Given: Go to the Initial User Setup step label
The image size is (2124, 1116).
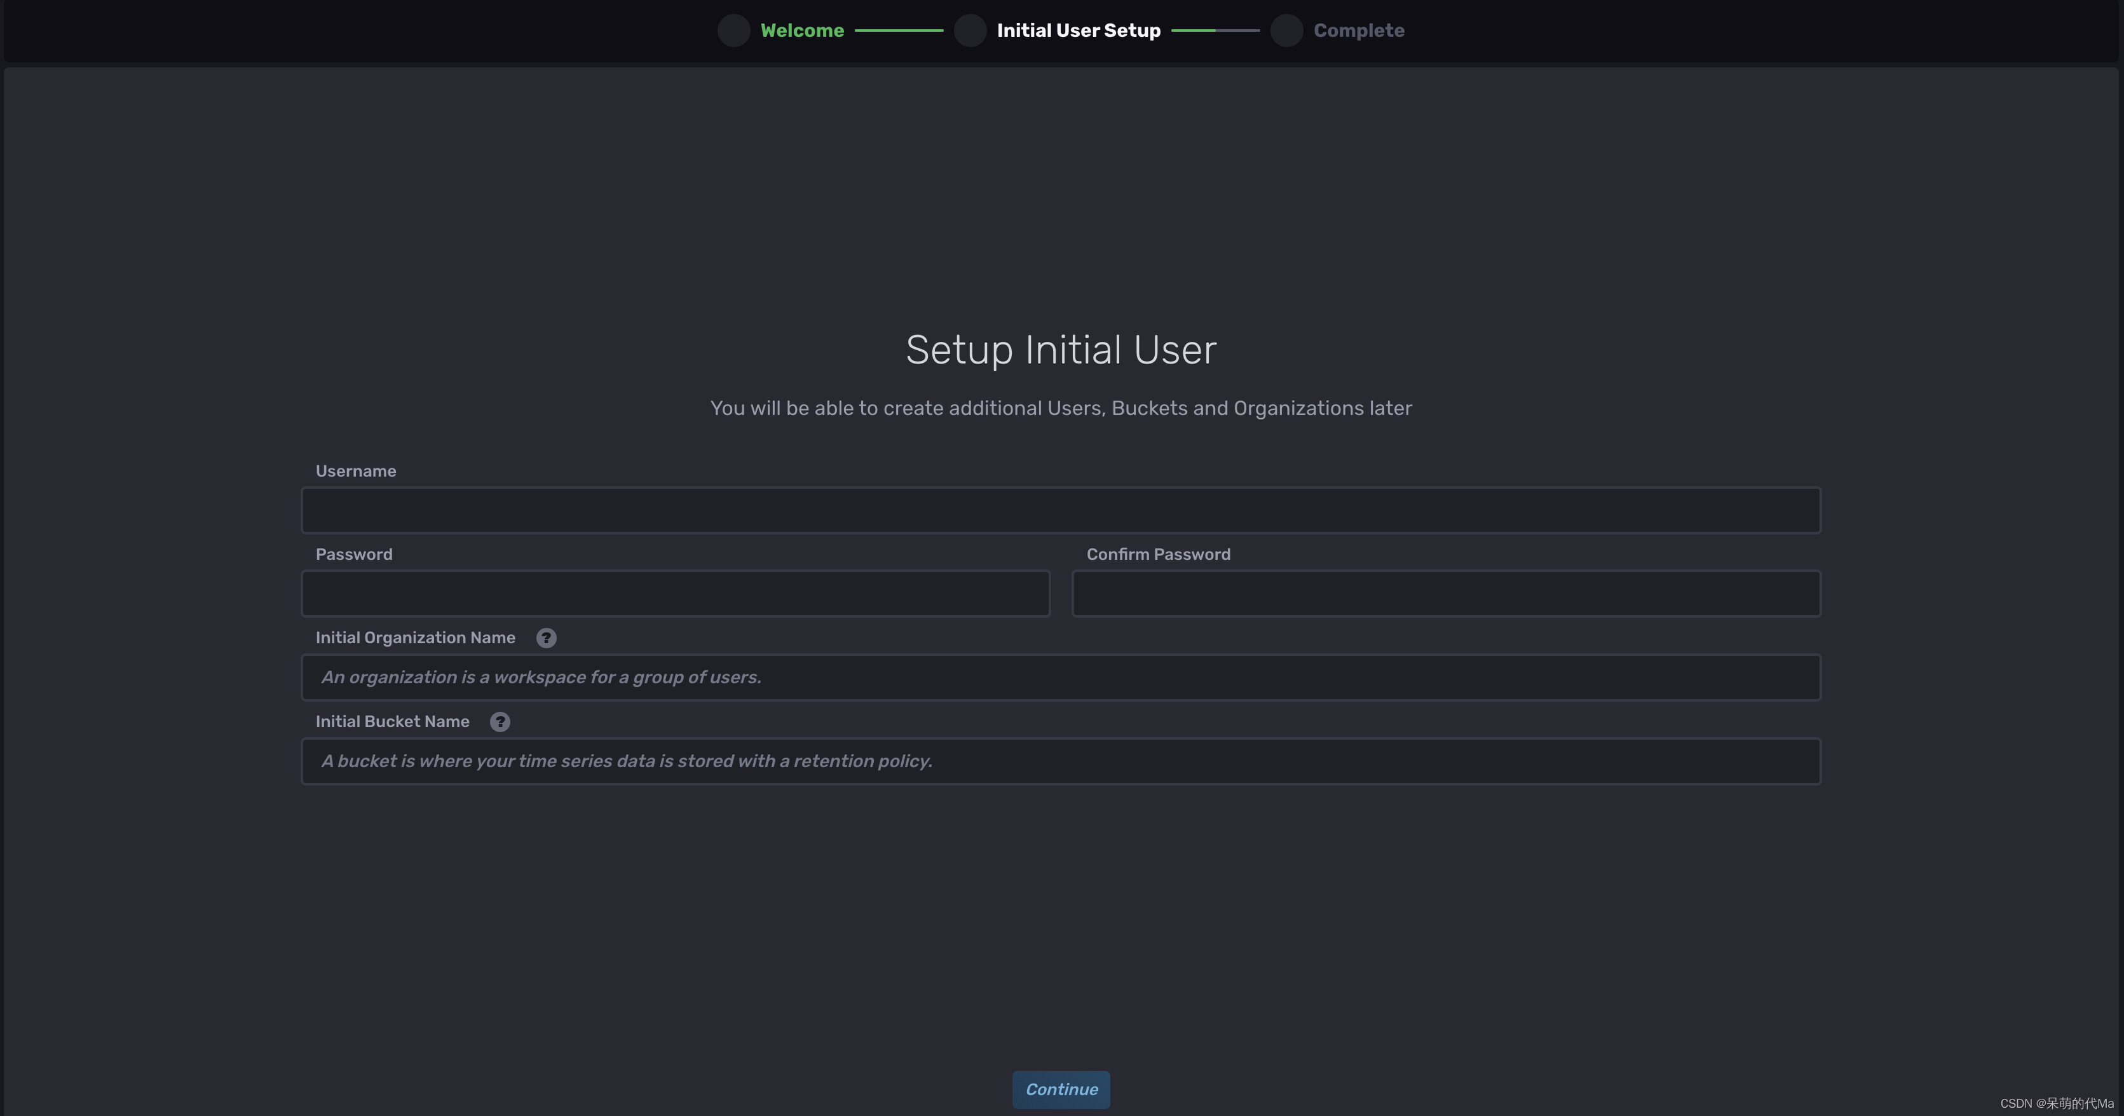Looking at the screenshot, I should [x=1079, y=31].
